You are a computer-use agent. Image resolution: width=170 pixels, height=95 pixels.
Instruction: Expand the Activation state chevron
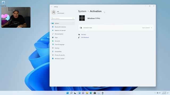[151, 28]
